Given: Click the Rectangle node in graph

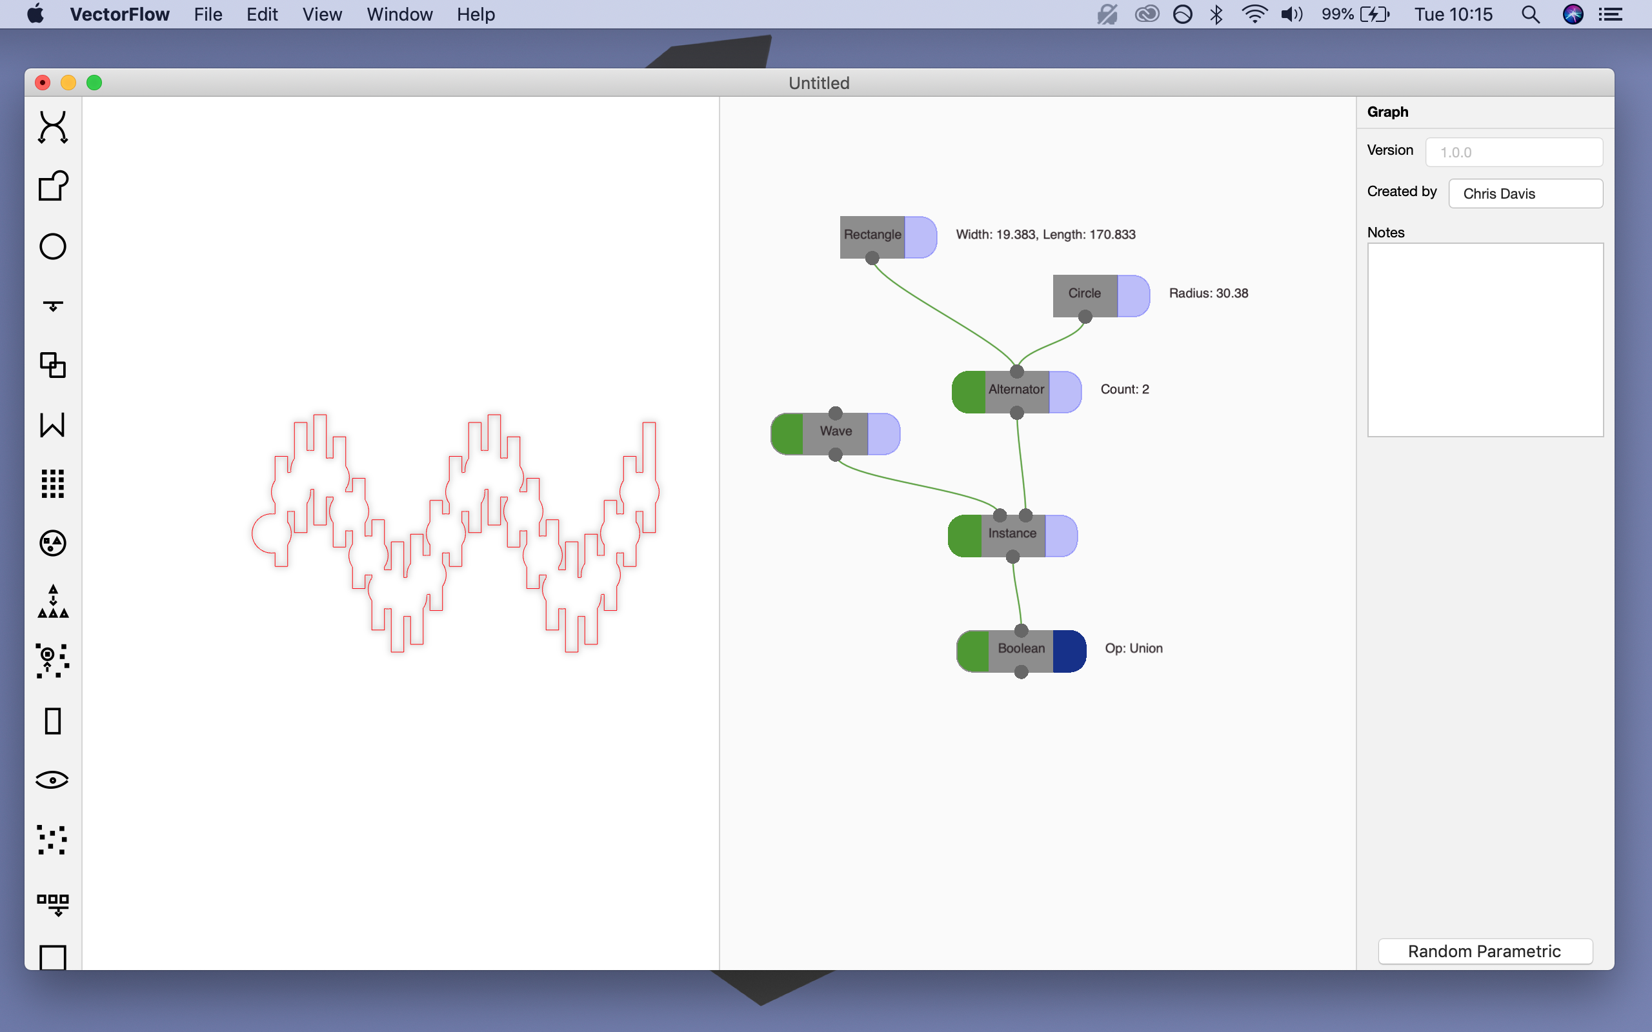Looking at the screenshot, I should point(872,235).
